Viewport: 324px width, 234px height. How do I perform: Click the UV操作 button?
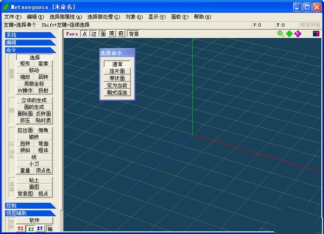click(25, 91)
